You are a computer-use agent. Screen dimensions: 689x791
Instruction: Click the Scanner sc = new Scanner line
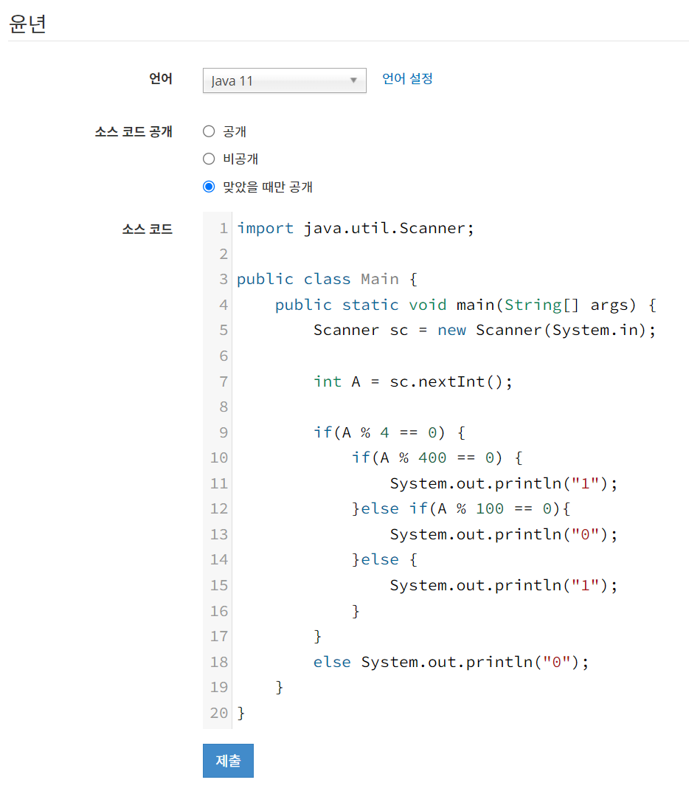(x=484, y=330)
